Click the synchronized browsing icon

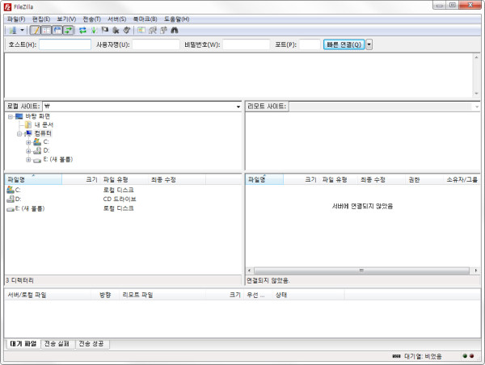coord(162,30)
